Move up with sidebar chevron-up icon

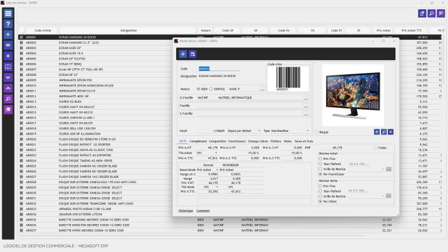click(8, 88)
